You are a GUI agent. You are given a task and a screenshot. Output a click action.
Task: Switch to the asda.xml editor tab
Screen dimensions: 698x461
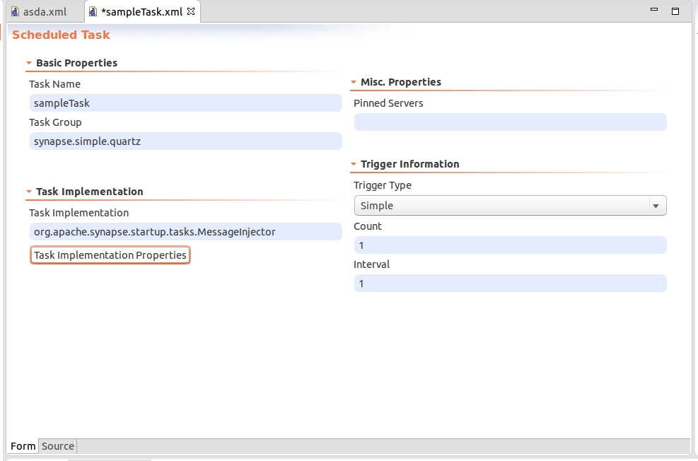point(45,12)
